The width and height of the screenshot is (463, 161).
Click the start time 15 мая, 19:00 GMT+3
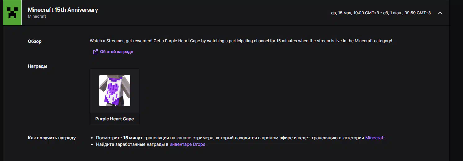358,13
